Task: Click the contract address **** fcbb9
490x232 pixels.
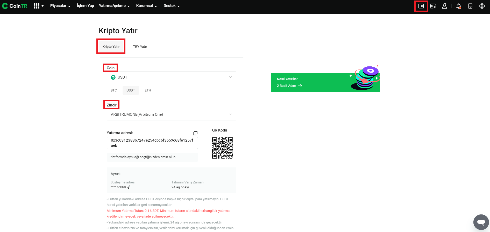Action: click(x=118, y=187)
